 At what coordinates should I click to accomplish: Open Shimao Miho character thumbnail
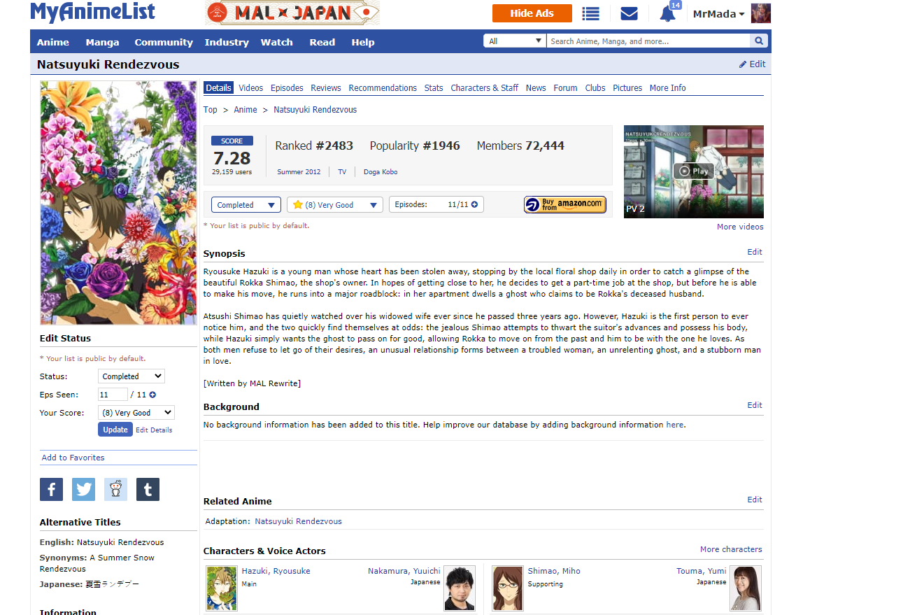[x=507, y=588]
